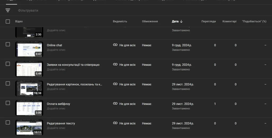Click link icon in Редагування тексту row
Image resolution: width=272 pixels, height=138 pixels.
click(x=115, y=123)
